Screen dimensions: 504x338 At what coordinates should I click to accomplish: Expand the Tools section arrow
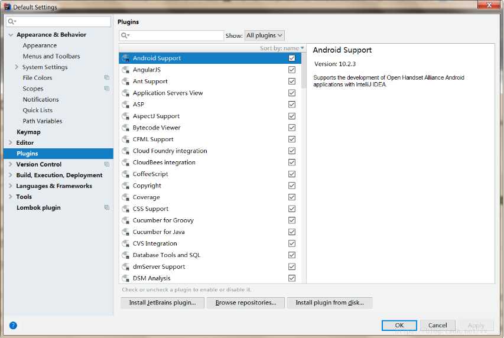[10, 197]
